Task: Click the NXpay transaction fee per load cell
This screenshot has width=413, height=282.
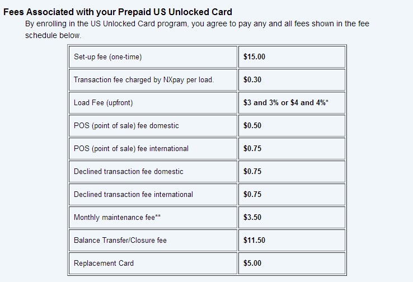Action: (x=144, y=80)
